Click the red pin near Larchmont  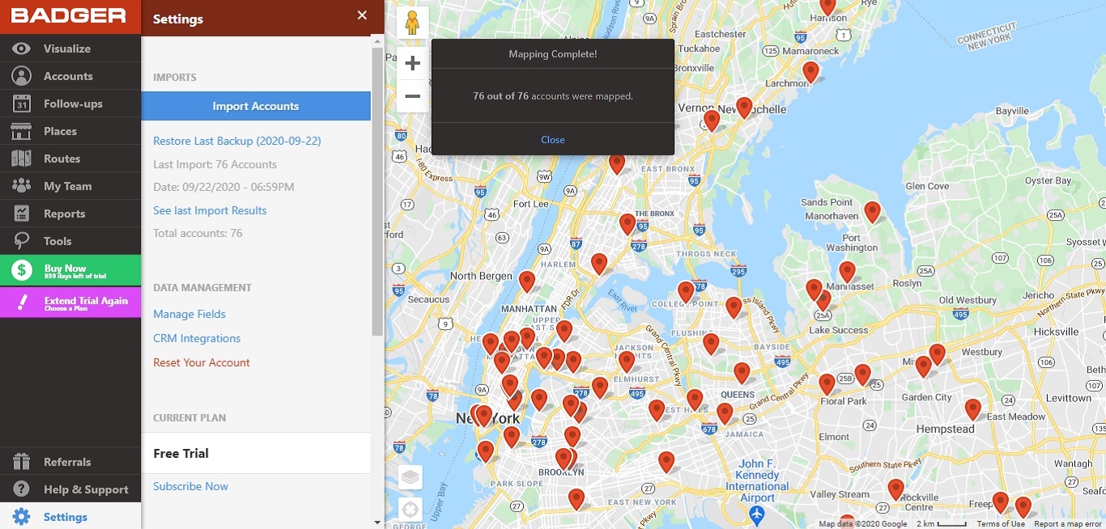(810, 73)
